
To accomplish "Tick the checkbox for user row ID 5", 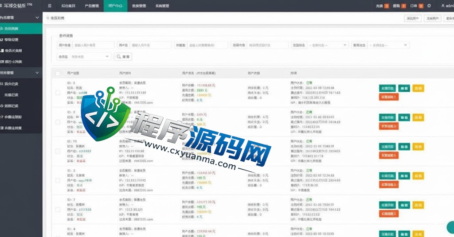I will click(58, 180).
